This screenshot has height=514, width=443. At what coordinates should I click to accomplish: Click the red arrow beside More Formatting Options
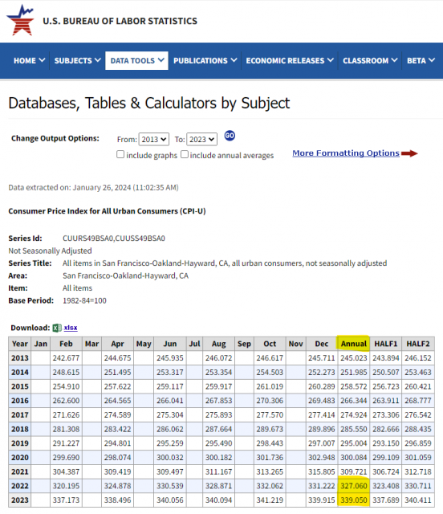[409, 153]
